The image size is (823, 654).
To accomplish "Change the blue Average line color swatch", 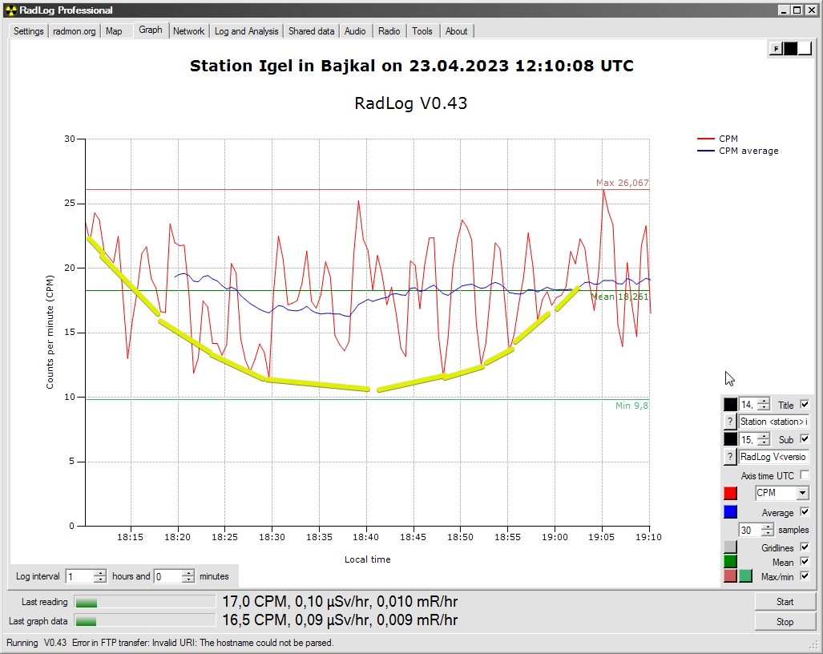I will click(x=730, y=512).
